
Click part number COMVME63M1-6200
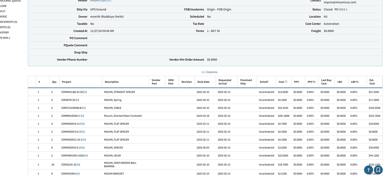(72, 156)
